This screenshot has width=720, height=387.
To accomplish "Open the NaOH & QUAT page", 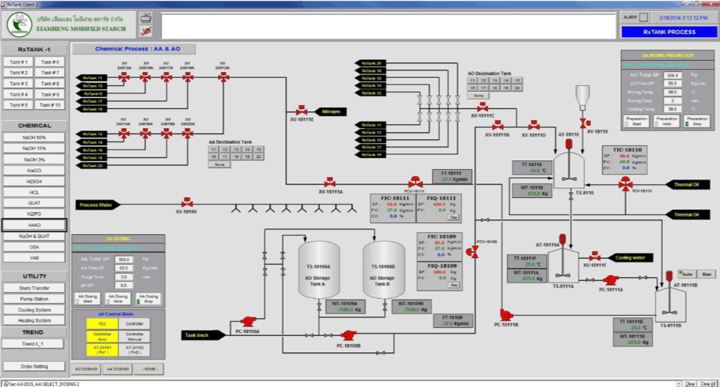I will (34, 236).
